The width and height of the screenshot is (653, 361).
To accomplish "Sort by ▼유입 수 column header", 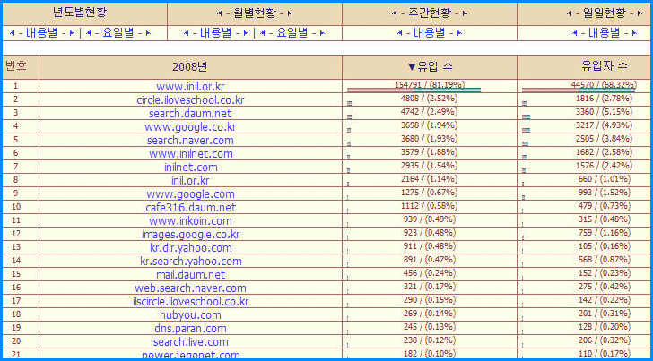I will coord(430,66).
